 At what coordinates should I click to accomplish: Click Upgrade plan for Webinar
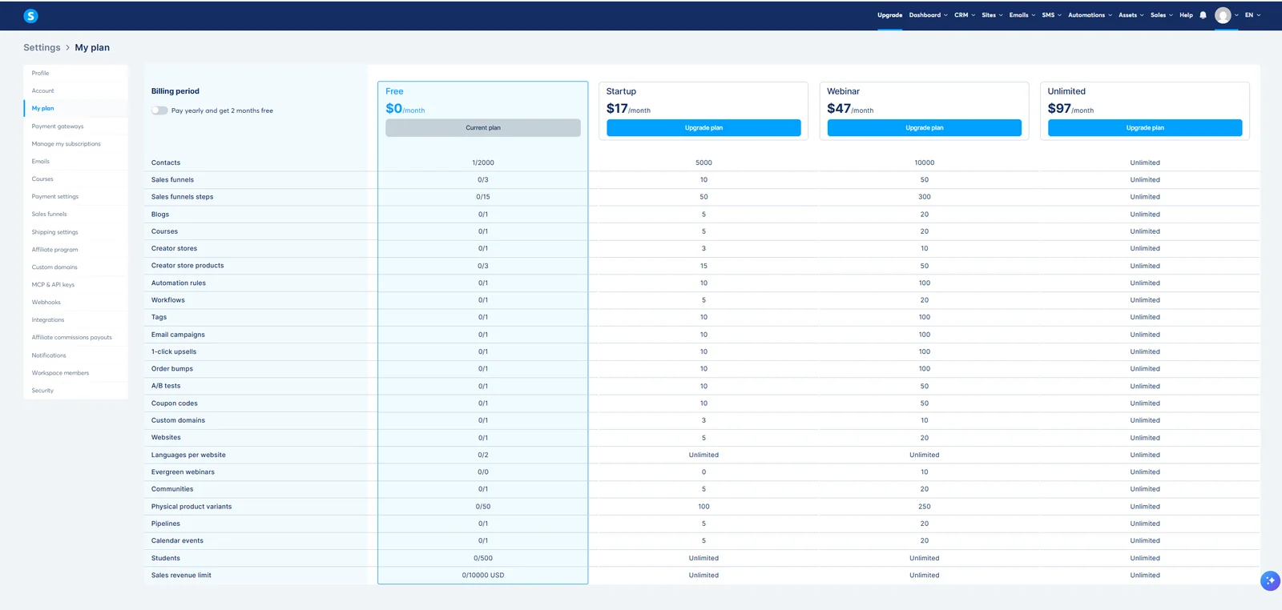click(x=924, y=127)
